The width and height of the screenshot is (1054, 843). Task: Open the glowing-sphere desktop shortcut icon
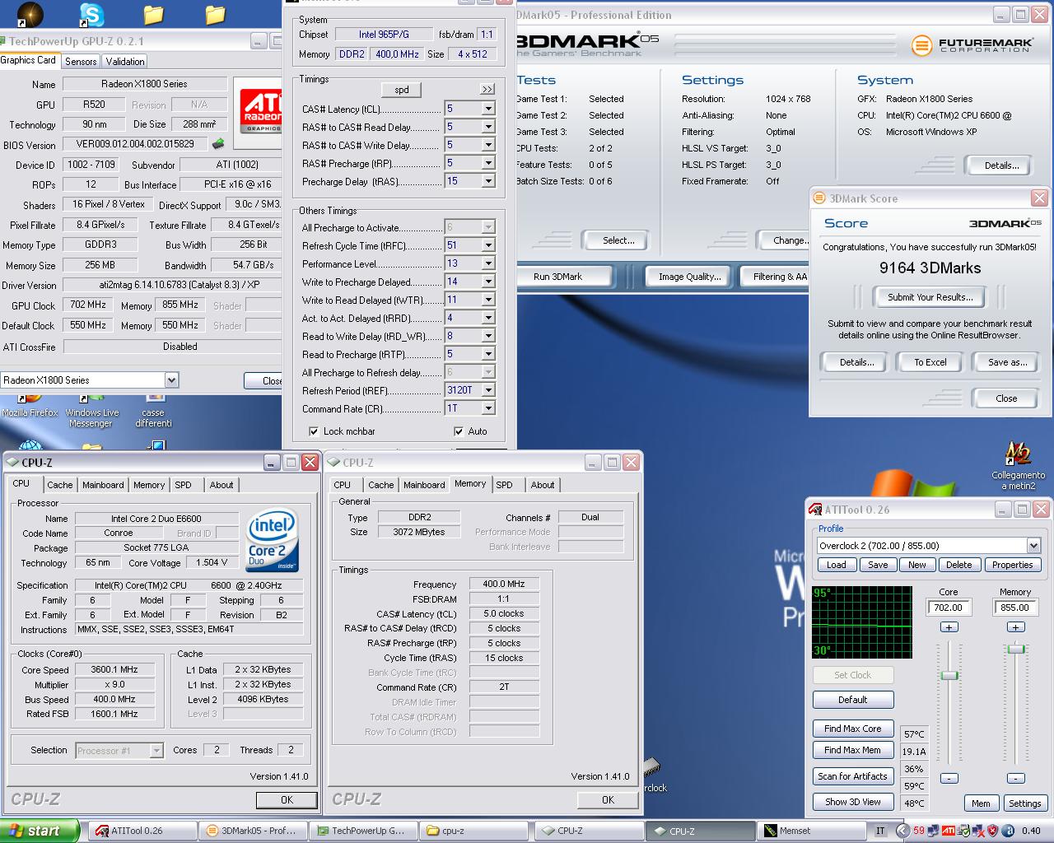(x=30, y=14)
